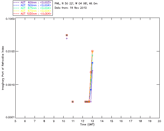Click the x-axis tick label 12

tap(83, 121)
